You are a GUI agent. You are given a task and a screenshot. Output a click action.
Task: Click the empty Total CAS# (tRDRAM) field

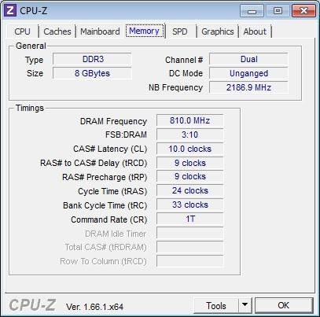[x=189, y=247]
